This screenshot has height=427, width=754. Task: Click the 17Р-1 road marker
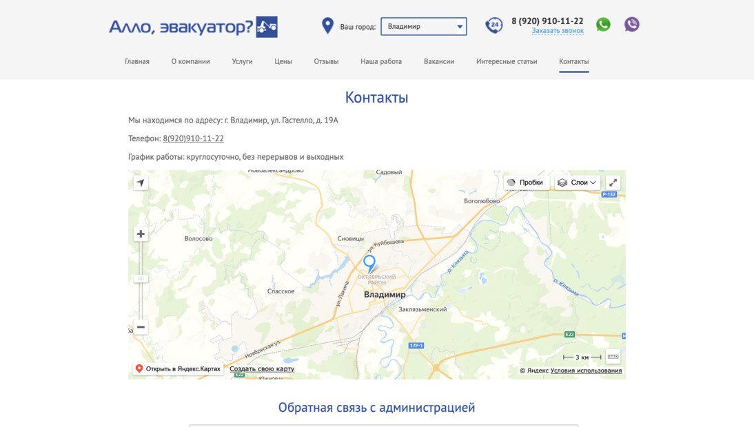416,345
